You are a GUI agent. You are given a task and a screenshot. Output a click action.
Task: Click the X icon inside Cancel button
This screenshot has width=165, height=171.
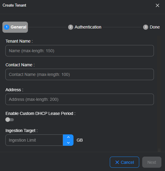coord(117,162)
